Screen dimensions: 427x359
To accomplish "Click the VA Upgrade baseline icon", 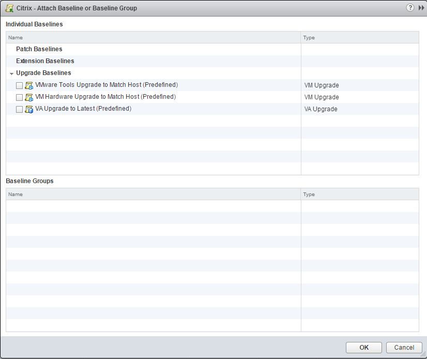I will coord(29,109).
